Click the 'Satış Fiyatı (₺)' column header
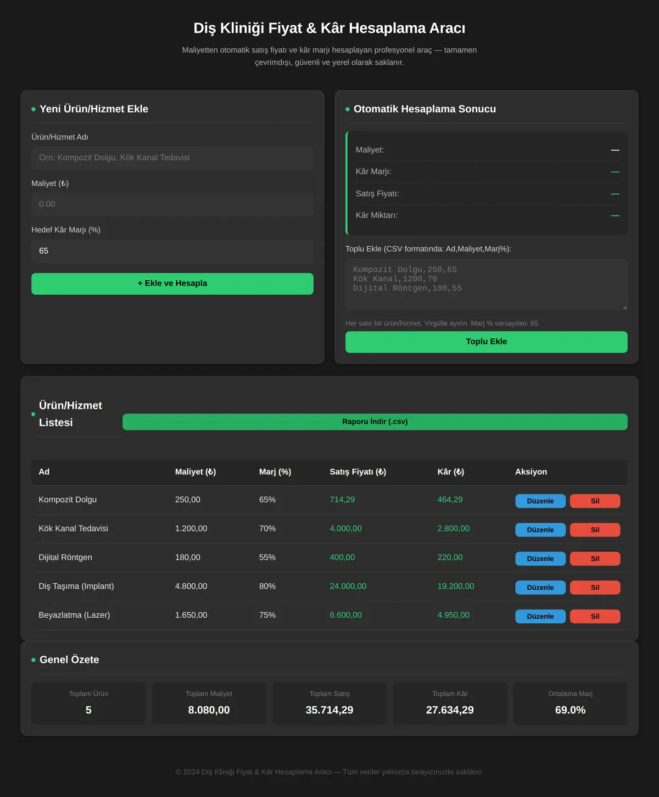The height and width of the screenshot is (797, 659). 358,472
